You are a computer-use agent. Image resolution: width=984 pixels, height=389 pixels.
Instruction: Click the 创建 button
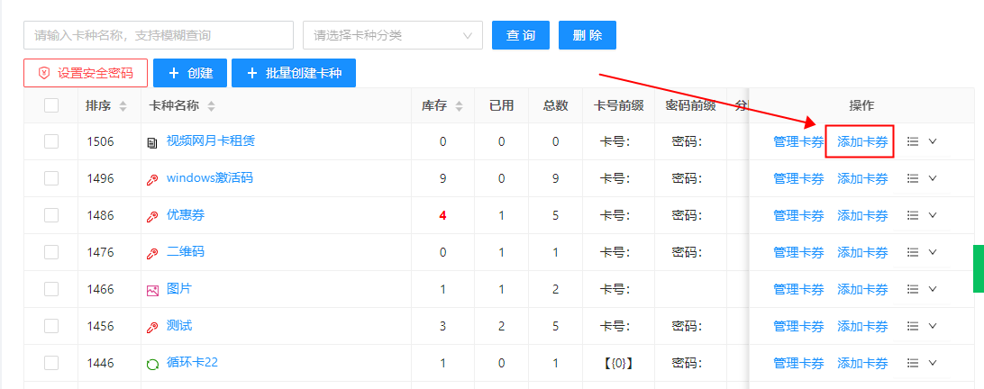(x=190, y=73)
